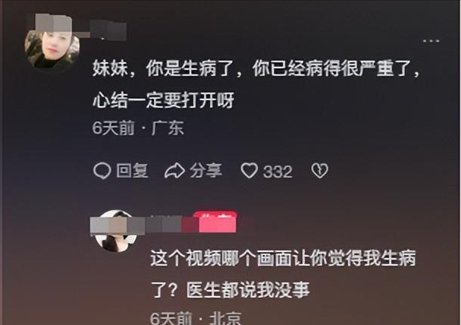Click the 6天前 · 北京 timestamp on reply

196,318
